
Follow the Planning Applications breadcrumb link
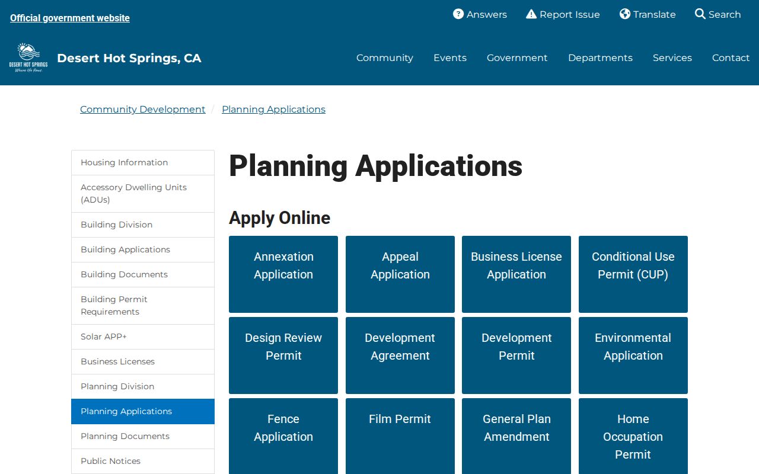273,110
